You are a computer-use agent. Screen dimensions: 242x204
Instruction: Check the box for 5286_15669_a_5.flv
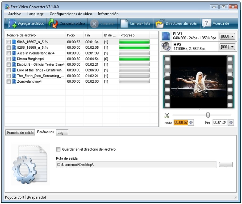pos(9,48)
